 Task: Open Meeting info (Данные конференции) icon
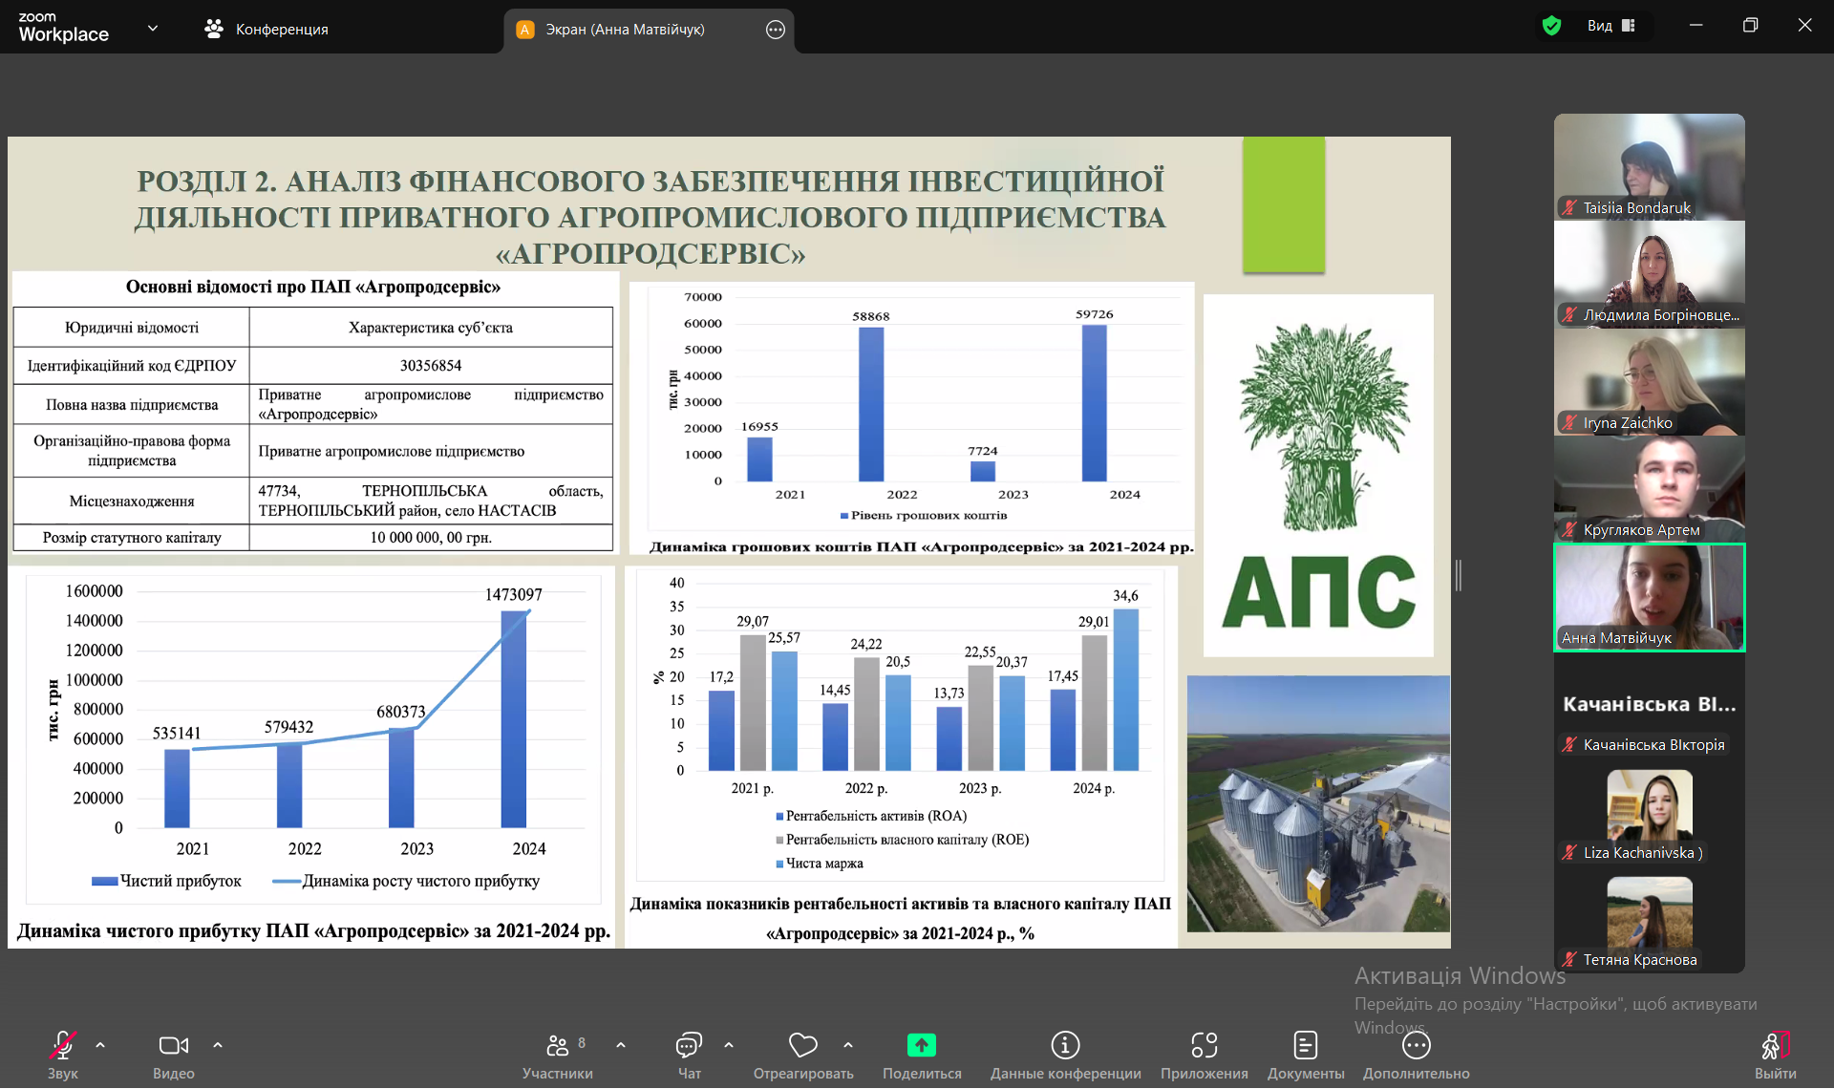(1065, 1046)
